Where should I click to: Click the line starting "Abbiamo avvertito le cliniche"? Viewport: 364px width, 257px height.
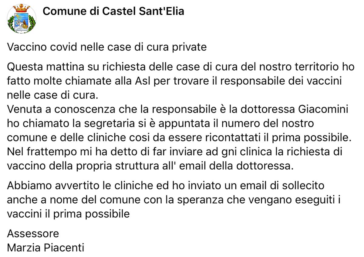(x=166, y=185)
